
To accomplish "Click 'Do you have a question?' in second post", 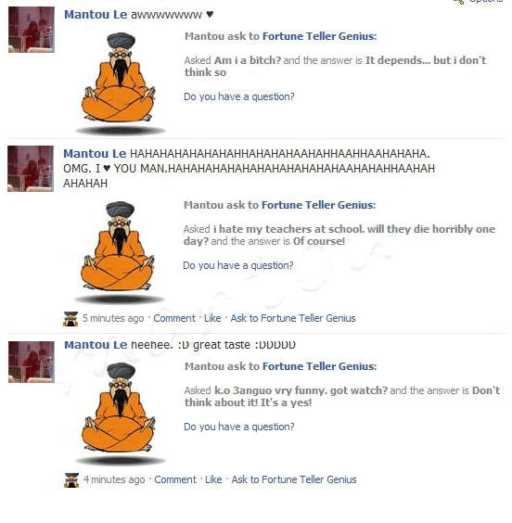I will (x=238, y=265).
